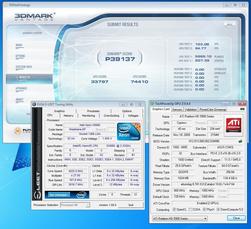This screenshot has height=229, width=251.
Task: Click the ATI CrossFire status field
Action: pos(208,203)
